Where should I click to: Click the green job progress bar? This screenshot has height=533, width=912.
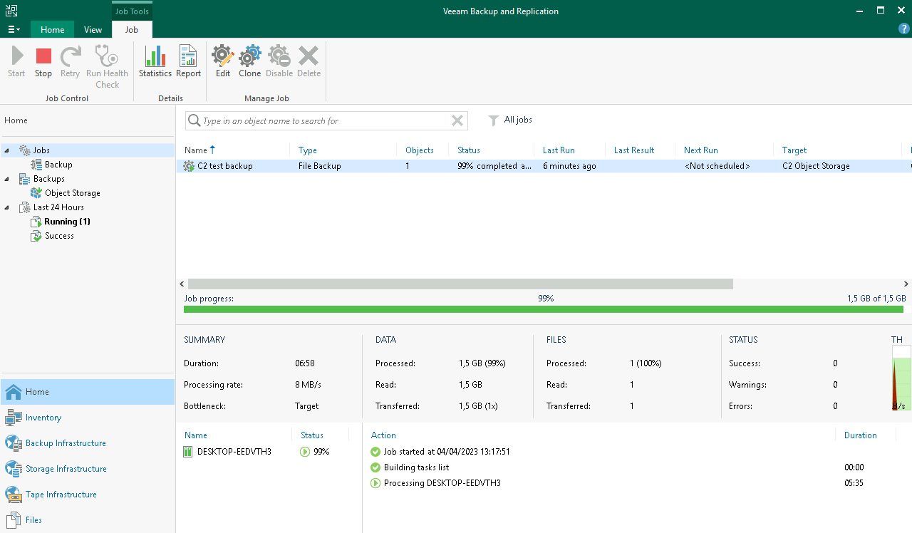click(544, 309)
